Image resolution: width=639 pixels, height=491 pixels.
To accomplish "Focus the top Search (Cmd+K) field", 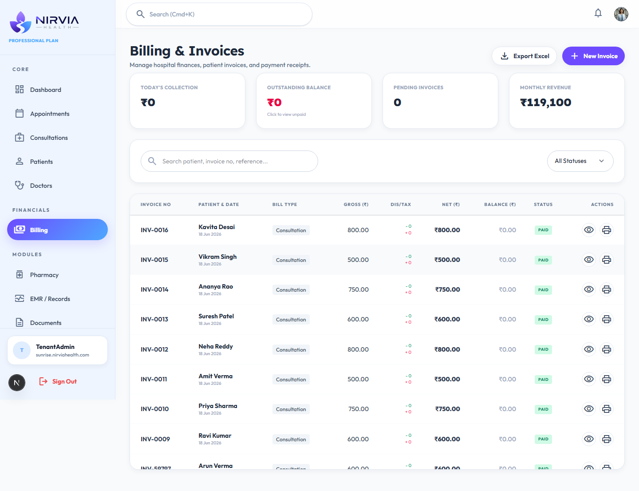I will [x=219, y=14].
